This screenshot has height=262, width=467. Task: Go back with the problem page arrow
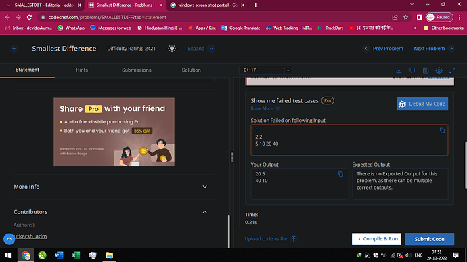pos(14,49)
